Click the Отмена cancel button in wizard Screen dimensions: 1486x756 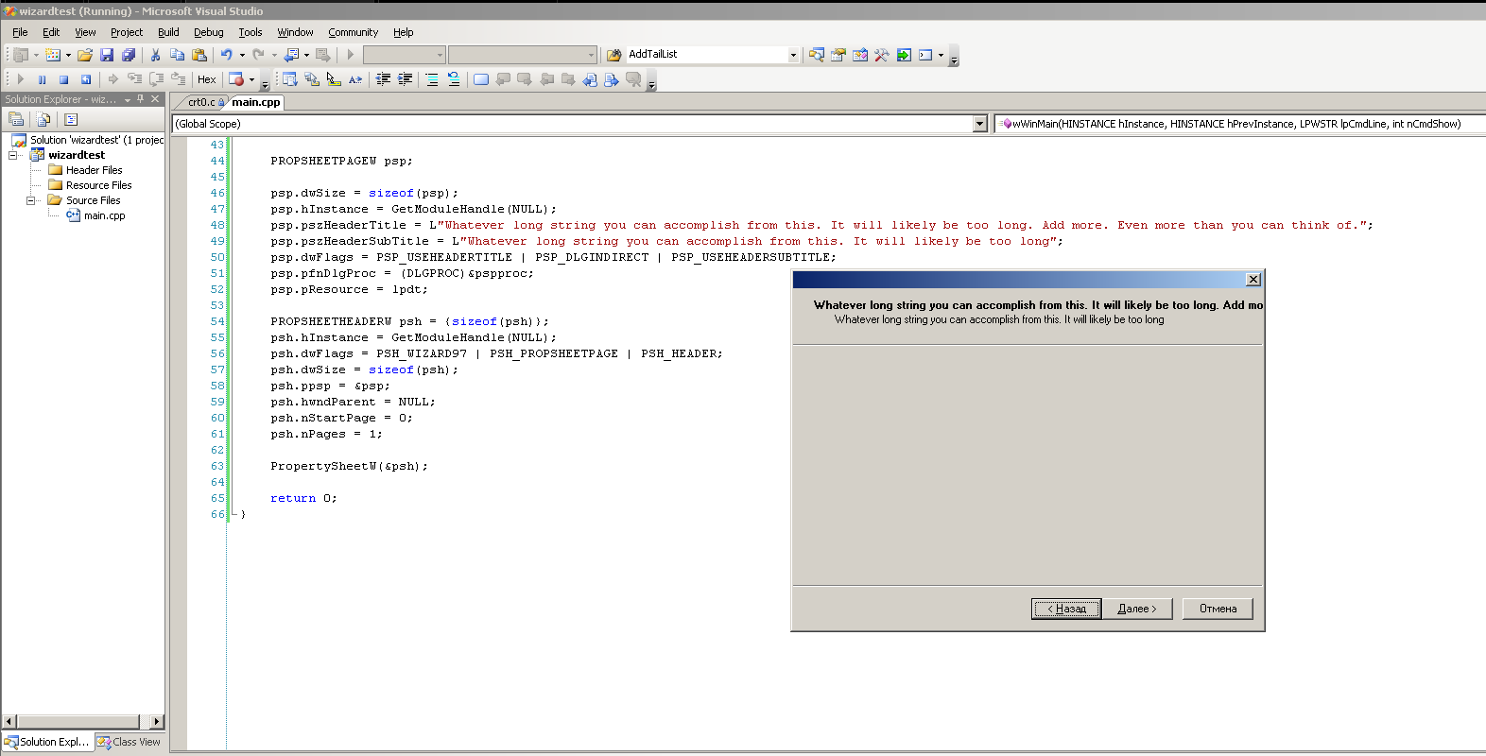1218,609
